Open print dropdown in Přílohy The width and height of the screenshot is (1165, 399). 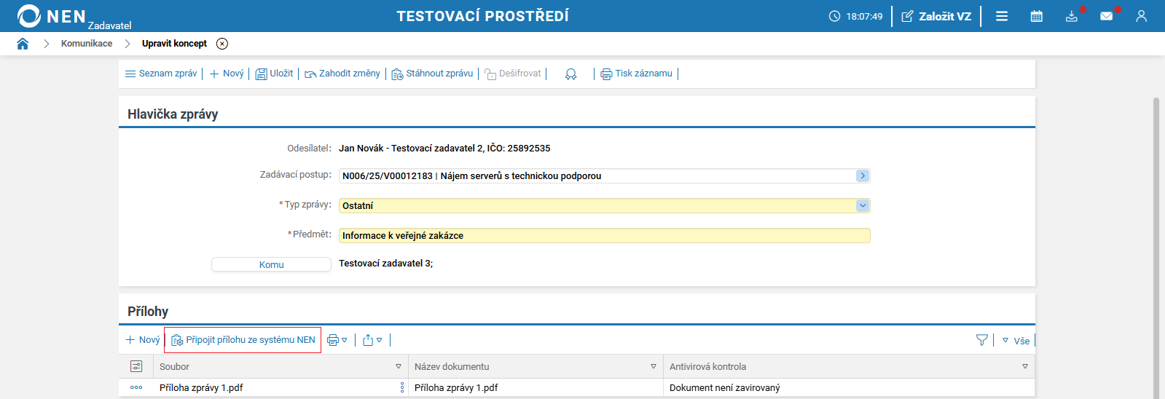pos(337,340)
